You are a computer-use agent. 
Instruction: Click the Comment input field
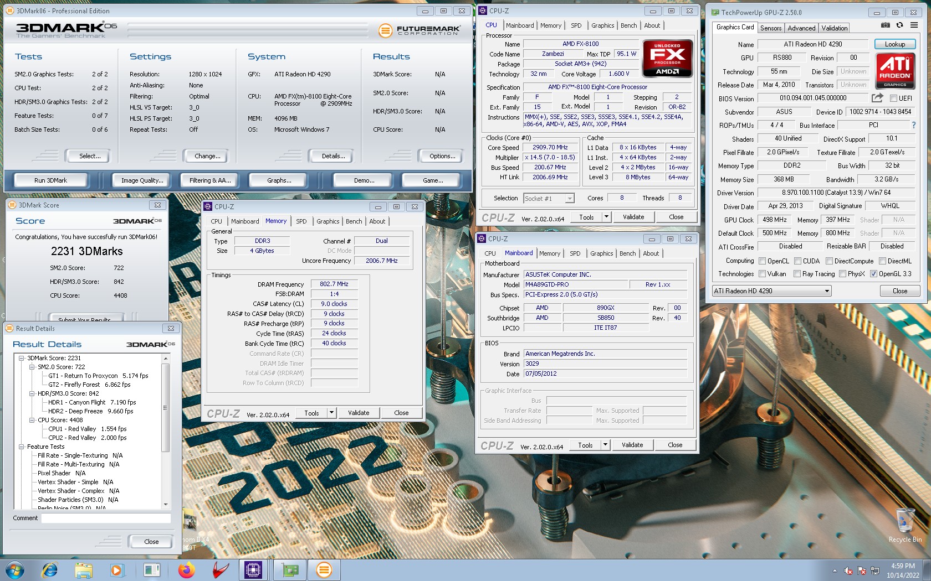(x=106, y=518)
